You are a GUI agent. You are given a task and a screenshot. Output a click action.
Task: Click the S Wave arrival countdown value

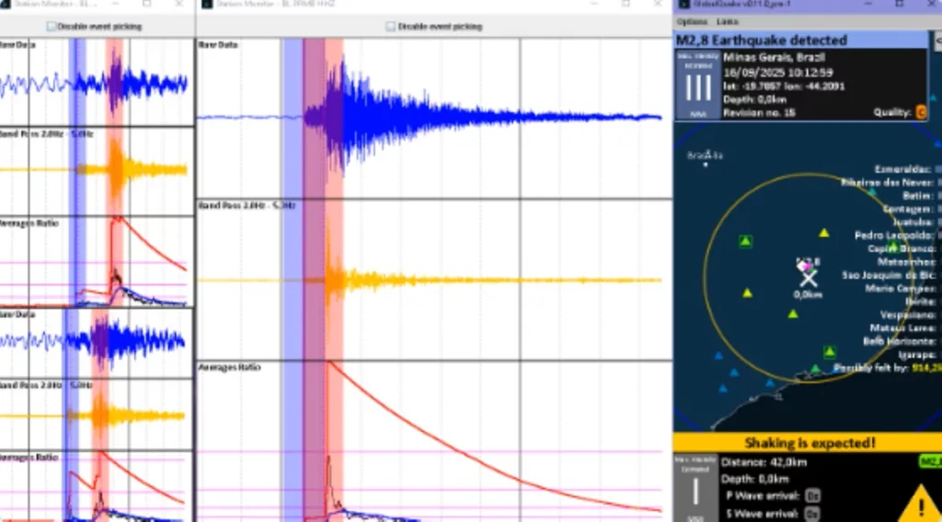point(812,514)
